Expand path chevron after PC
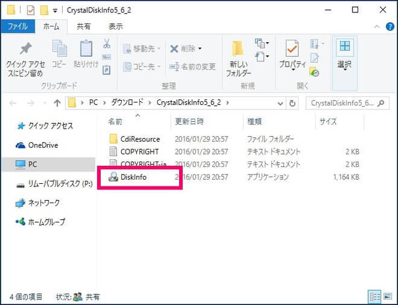The width and height of the screenshot is (398, 305). point(104,103)
